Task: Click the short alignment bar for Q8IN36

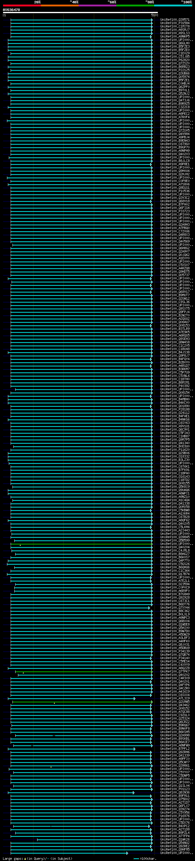Action: click(x=71, y=793)
